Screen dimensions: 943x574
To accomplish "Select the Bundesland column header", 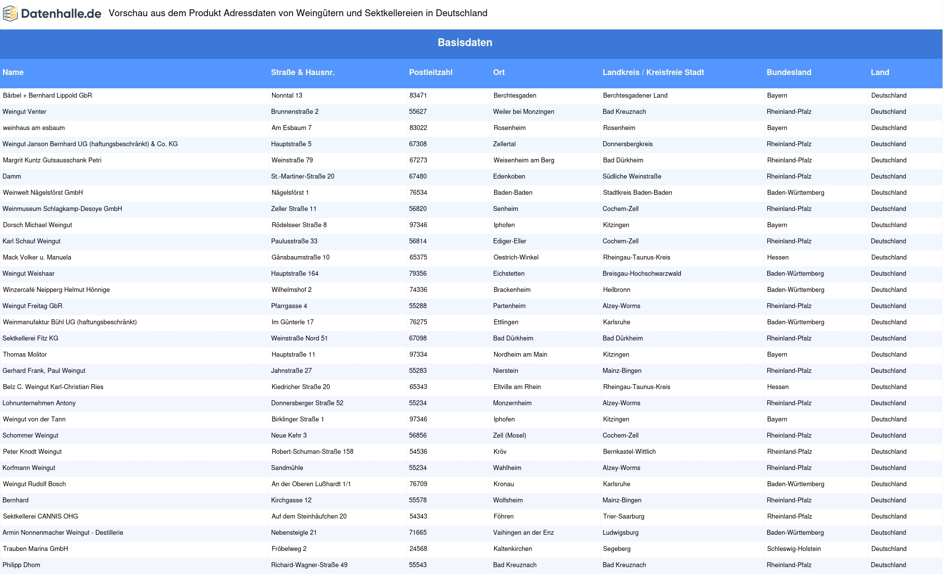I will pos(789,72).
